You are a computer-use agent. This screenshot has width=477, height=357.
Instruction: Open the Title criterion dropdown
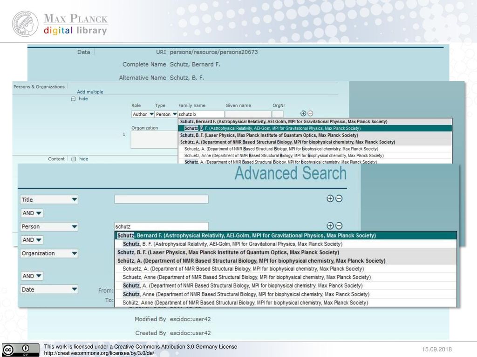click(x=49, y=199)
